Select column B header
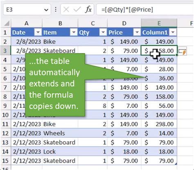The image size is (194, 170). (x=60, y=23)
